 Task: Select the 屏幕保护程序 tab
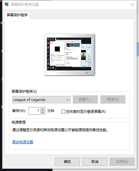[x=17, y=15]
